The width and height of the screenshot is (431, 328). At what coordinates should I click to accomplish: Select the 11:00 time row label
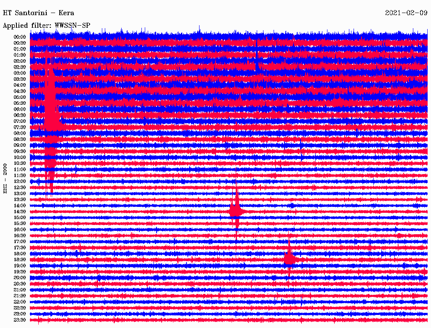[20, 169]
